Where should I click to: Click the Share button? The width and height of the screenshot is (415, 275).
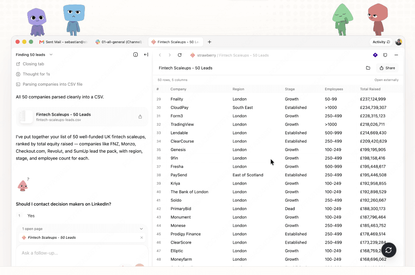click(387, 68)
